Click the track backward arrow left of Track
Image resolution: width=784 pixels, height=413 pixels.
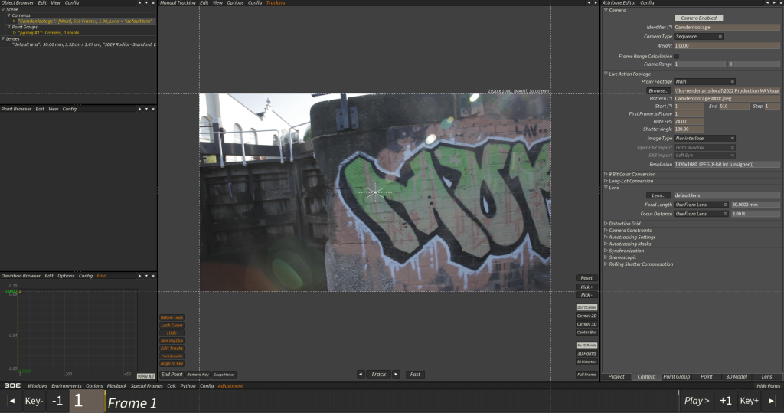[361, 375]
